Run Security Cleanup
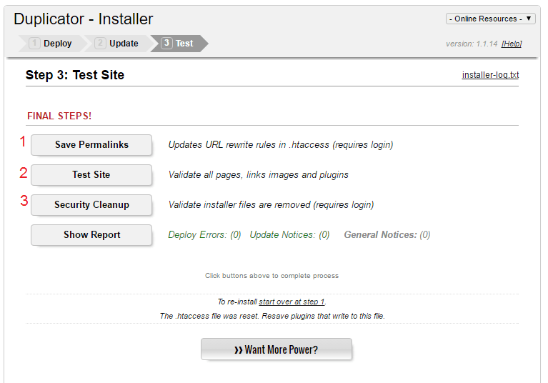The height and width of the screenshot is (383, 548). pos(91,205)
